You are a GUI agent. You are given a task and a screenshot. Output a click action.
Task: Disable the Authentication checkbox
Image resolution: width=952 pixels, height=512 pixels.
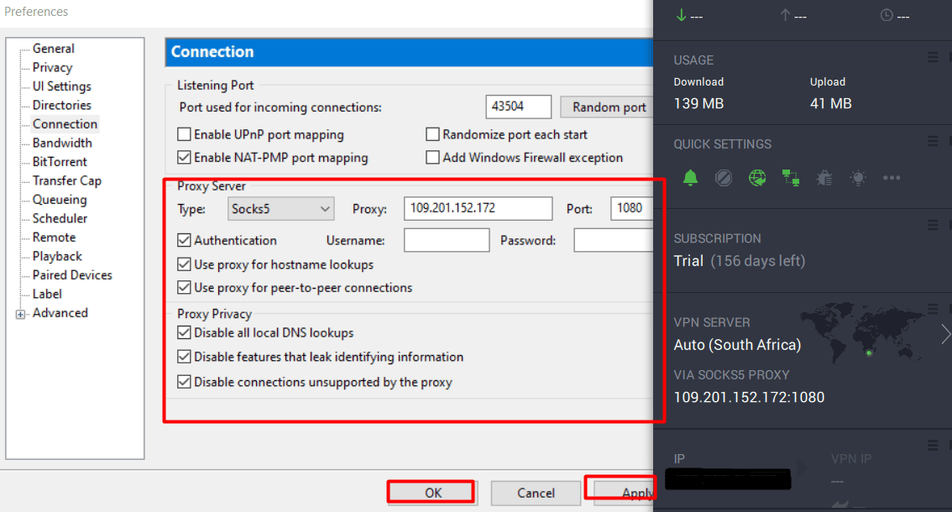coord(182,240)
